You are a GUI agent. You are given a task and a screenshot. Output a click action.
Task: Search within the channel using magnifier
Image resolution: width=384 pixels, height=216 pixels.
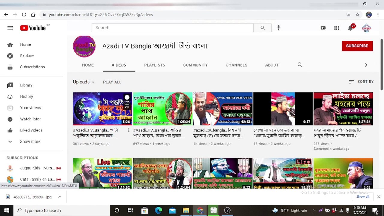point(300,65)
